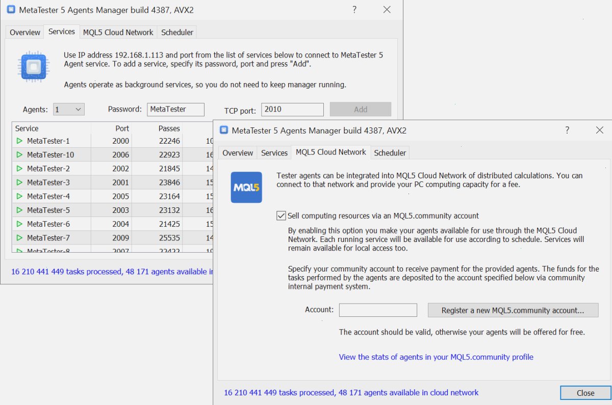
Task: Sort by the Passes column header
Action: 157,128
